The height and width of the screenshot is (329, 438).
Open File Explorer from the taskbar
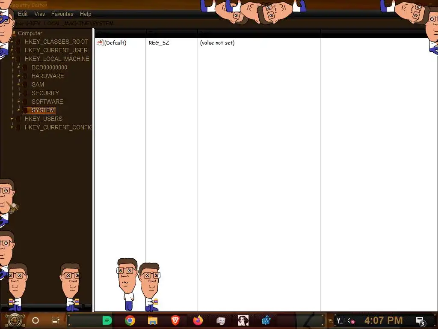(x=153, y=320)
